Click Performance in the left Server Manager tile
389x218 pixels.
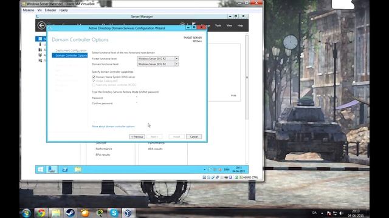coord(104,149)
